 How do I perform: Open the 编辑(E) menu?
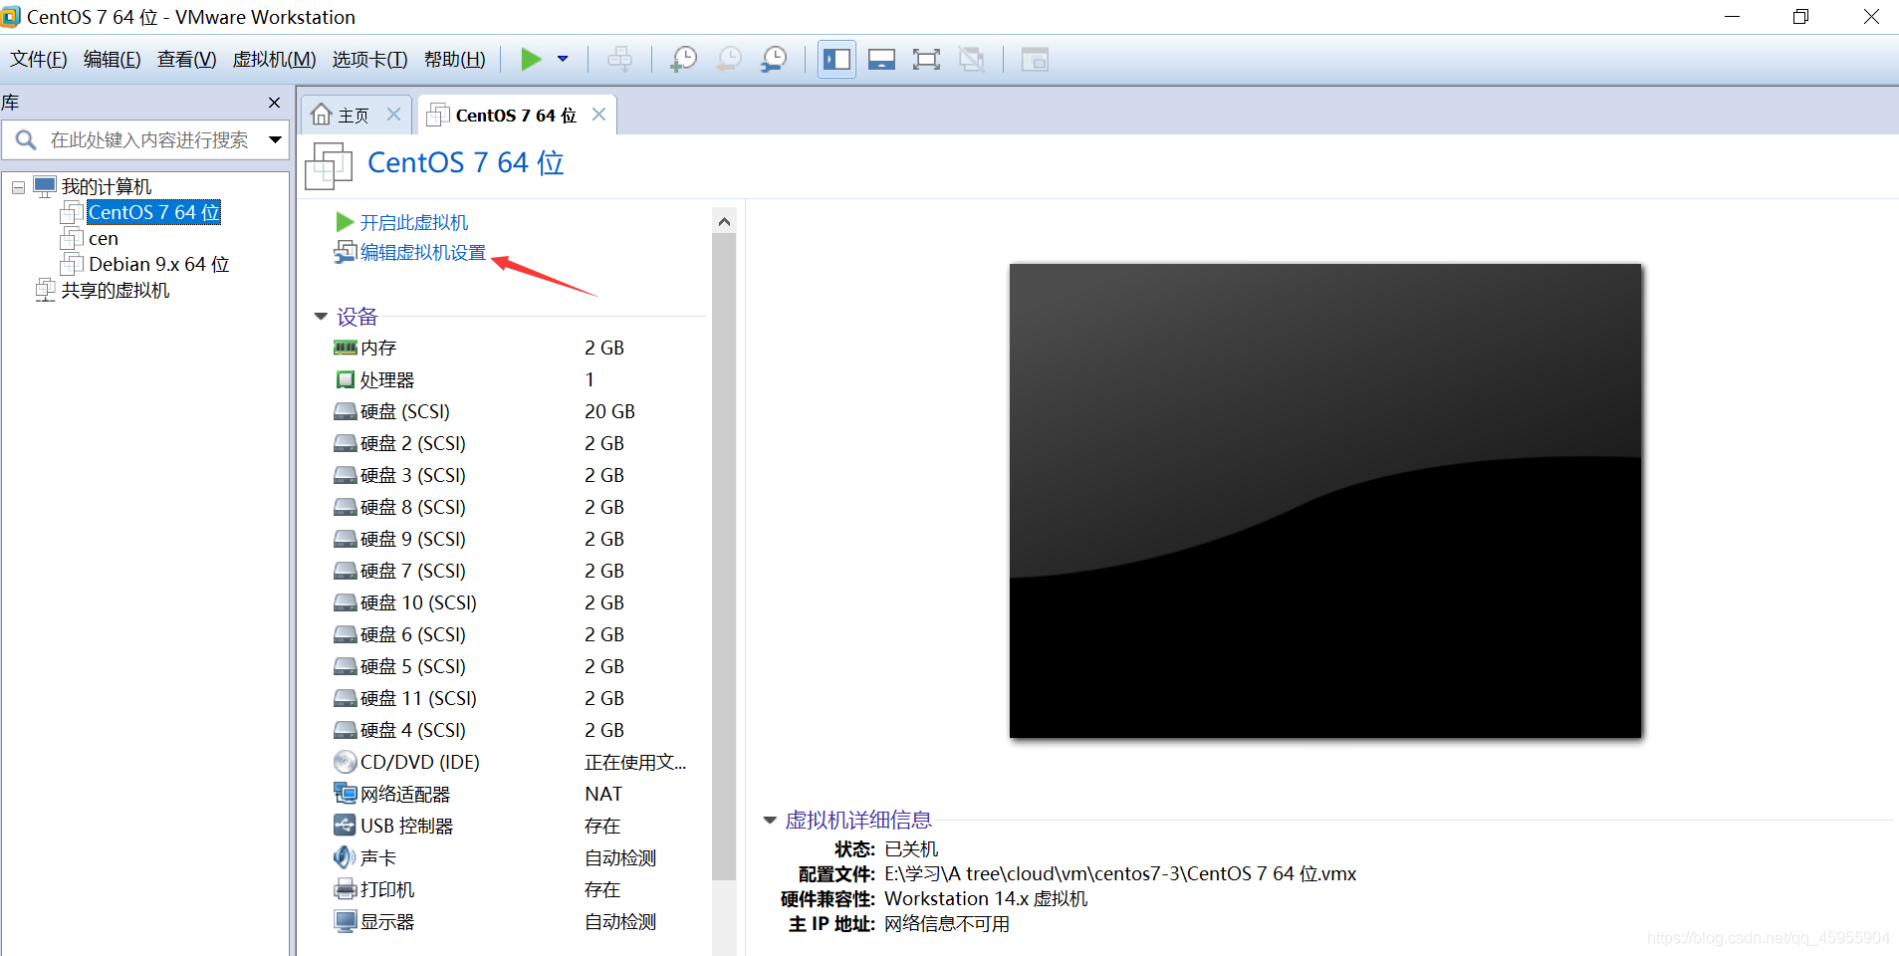113,60
